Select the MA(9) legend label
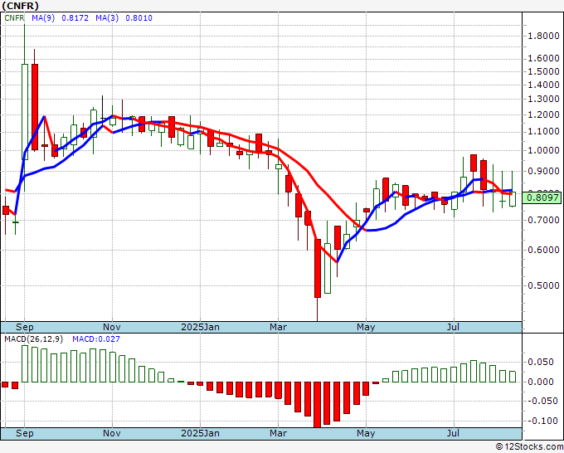This screenshot has width=564, height=453. click(43, 18)
